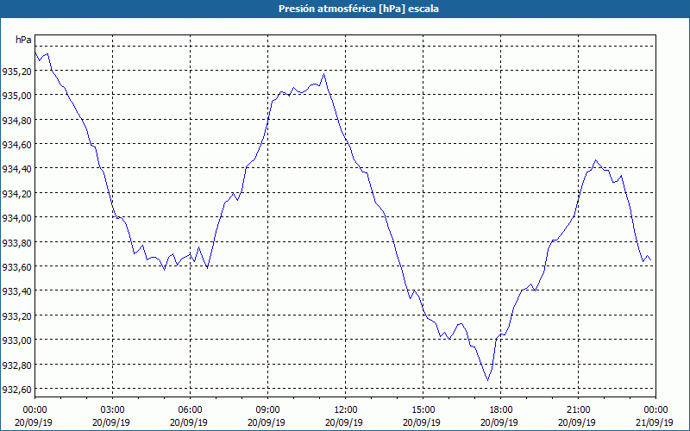690x431 pixels.
Task: Click the pressure peak just after 11:00
Action: pos(324,74)
